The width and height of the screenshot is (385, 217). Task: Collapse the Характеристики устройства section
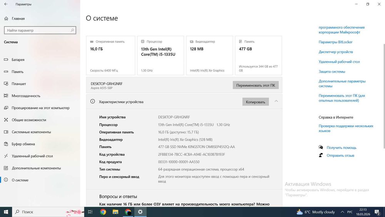click(276, 101)
